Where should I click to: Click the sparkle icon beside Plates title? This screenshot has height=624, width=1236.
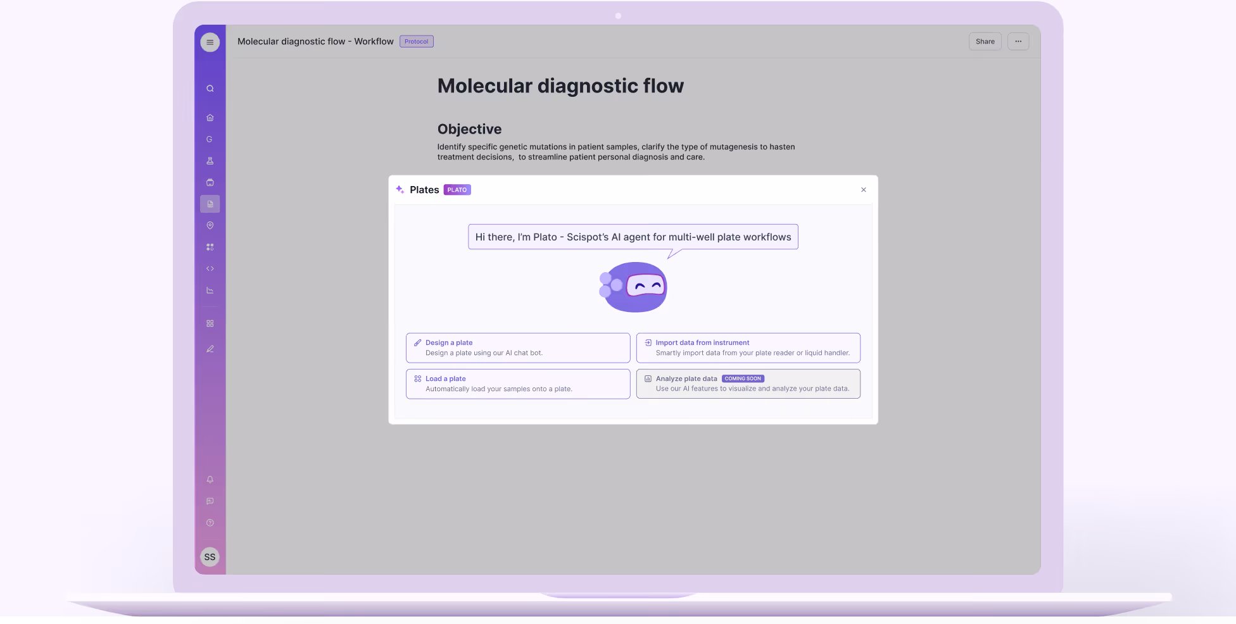click(400, 189)
